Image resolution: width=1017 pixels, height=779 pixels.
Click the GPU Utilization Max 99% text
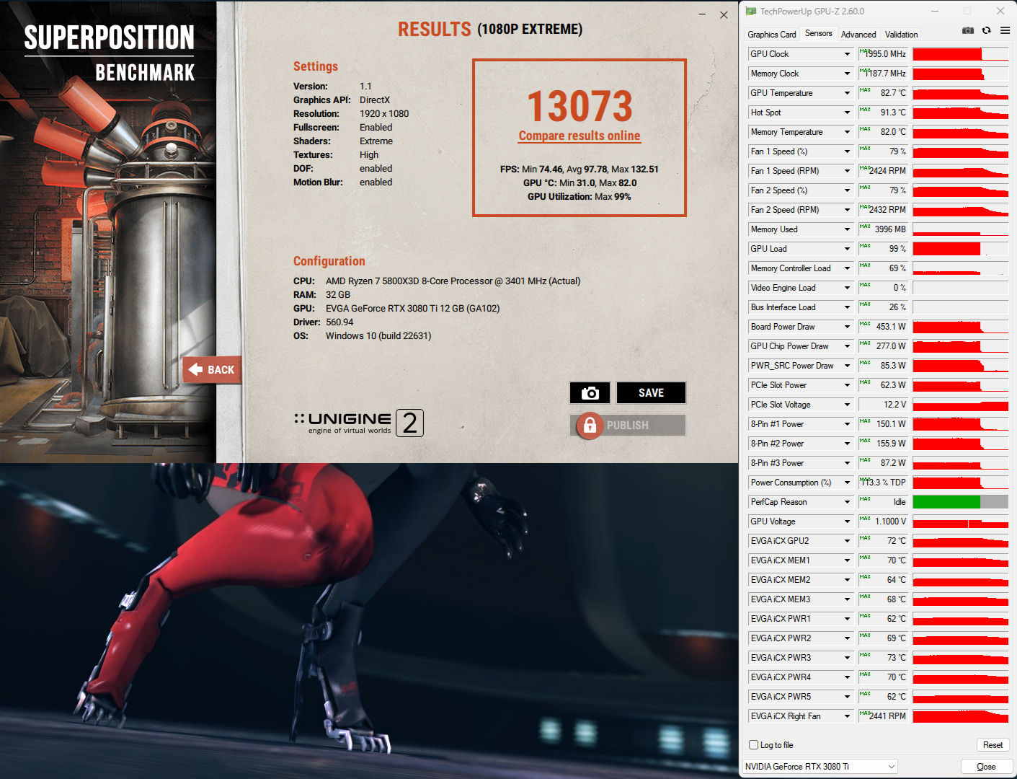click(x=579, y=197)
